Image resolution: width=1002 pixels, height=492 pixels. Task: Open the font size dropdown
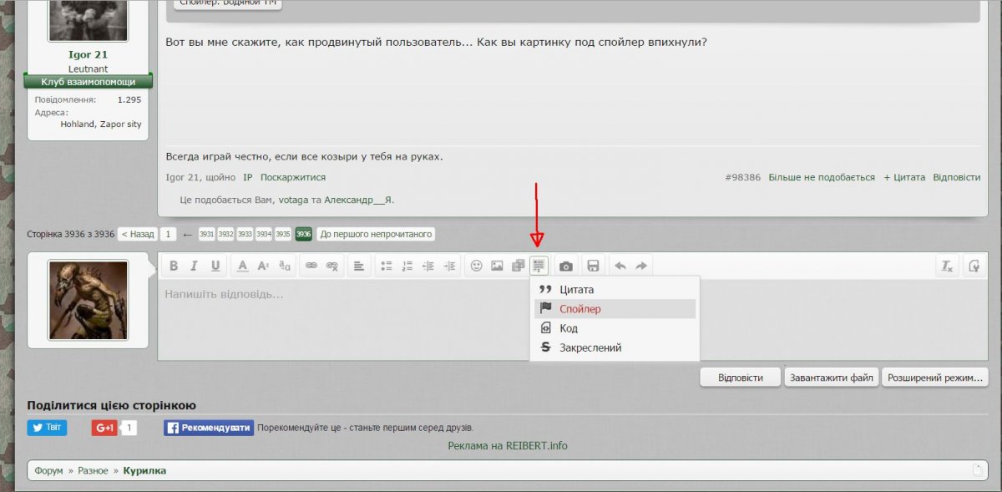coord(263,266)
